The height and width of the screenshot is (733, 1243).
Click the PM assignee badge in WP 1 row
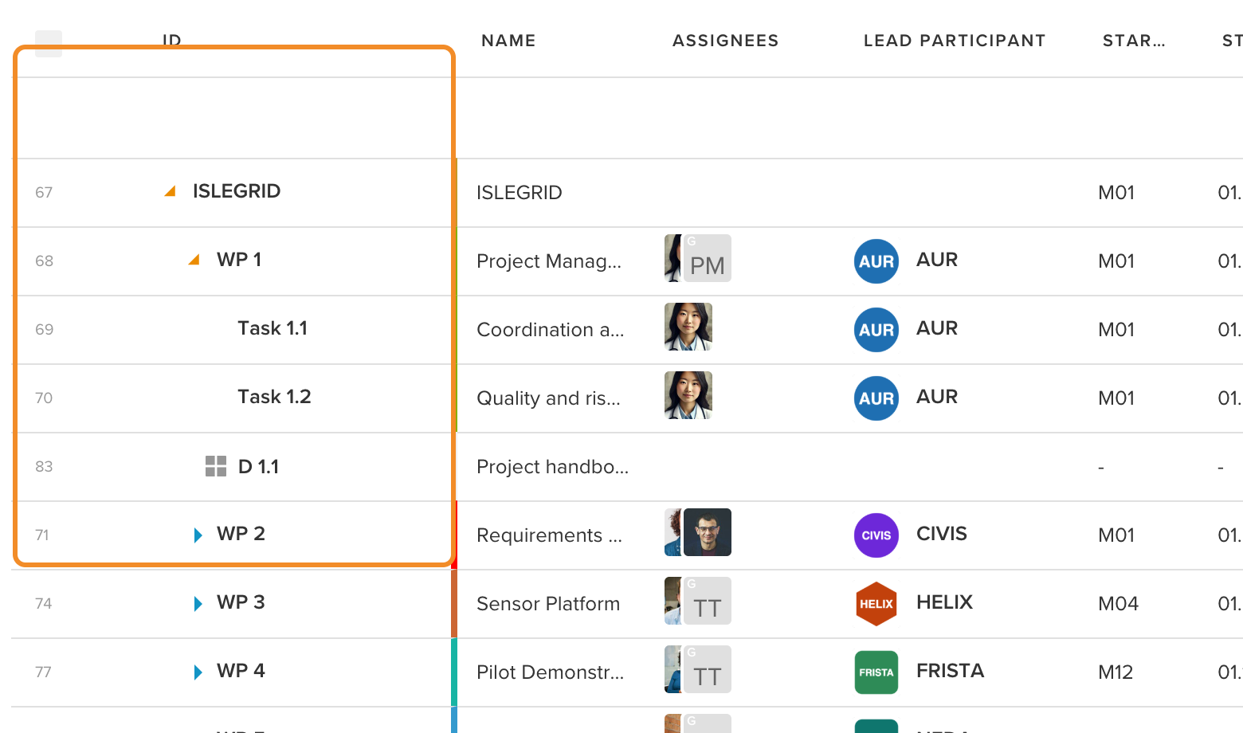(x=708, y=258)
